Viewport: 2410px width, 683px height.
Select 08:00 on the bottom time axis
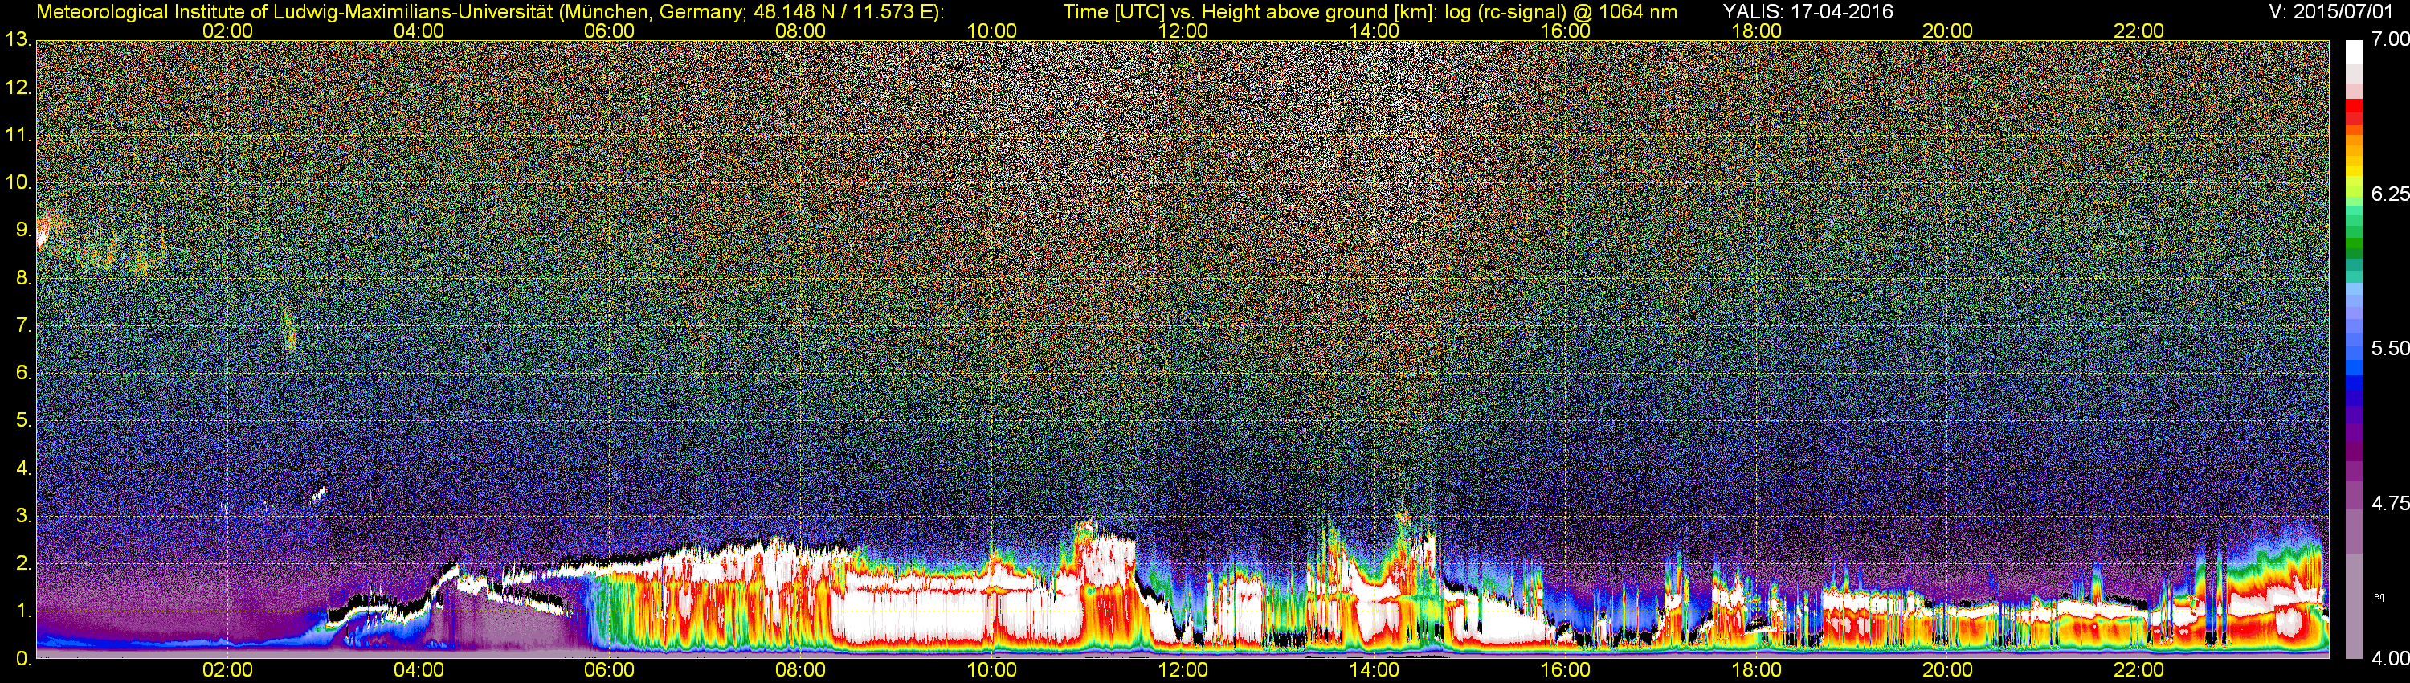[801, 671]
